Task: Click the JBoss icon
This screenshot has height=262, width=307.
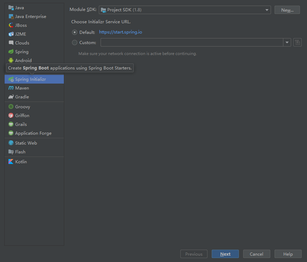Action: 11,25
